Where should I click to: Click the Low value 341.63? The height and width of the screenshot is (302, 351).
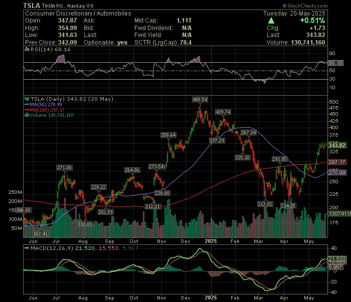tap(67, 35)
